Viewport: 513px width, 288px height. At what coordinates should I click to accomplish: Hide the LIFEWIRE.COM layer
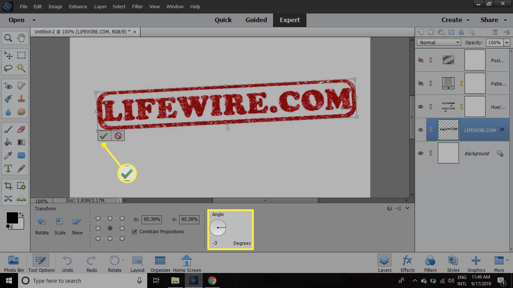click(x=421, y=130)
